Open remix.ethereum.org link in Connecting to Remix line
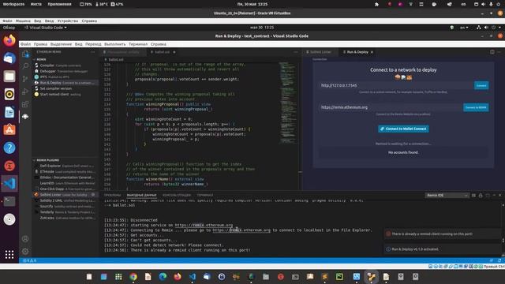Screen dimensions: 505x284 241,230
